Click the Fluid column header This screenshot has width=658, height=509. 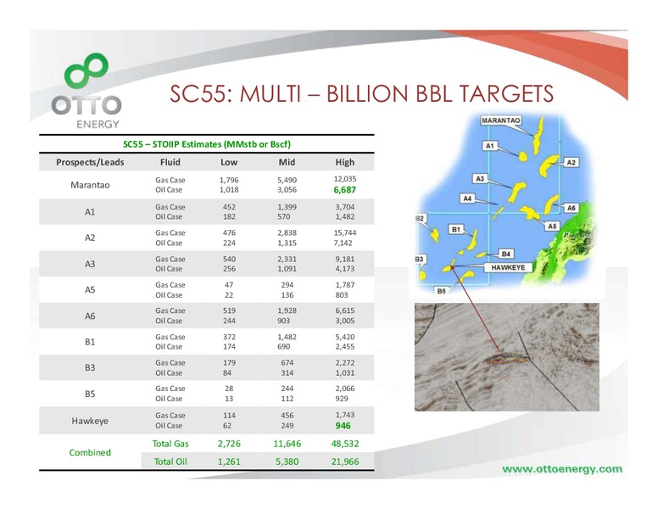pos(170,162)
